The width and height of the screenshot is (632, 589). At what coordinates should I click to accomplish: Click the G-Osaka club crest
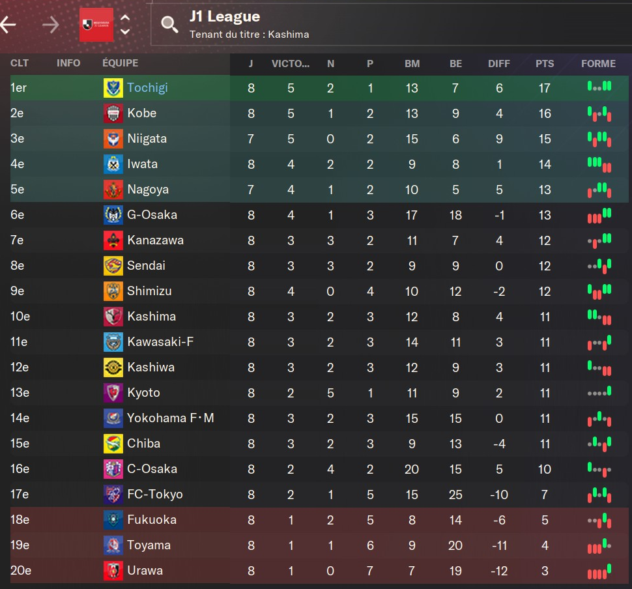113,215
